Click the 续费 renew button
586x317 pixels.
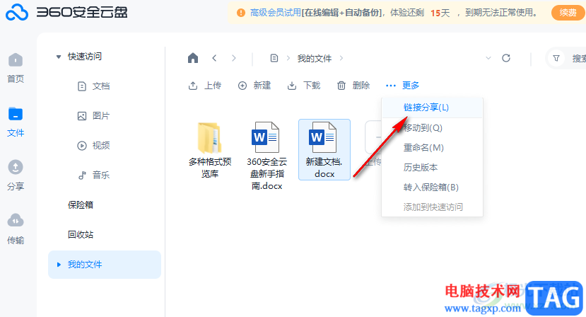tap(568, 13)
